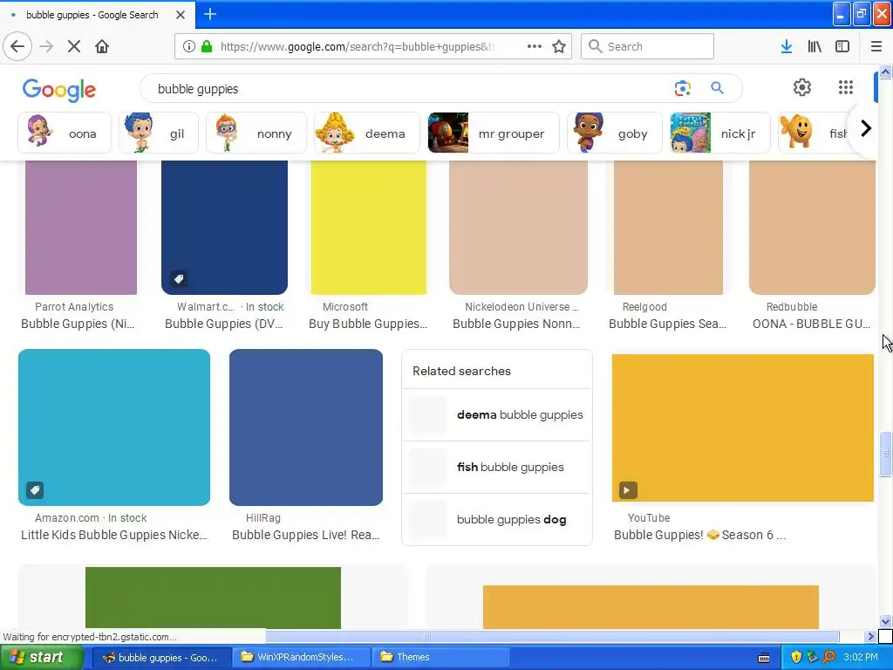Open the Library bookshelf icon
Image resolution: width=893 pixels, height=670 pixels.
(815, 46)
